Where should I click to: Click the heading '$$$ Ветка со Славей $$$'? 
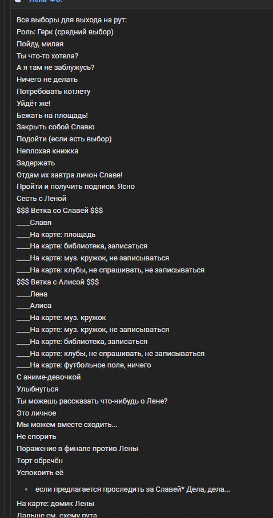coord(59,211)
